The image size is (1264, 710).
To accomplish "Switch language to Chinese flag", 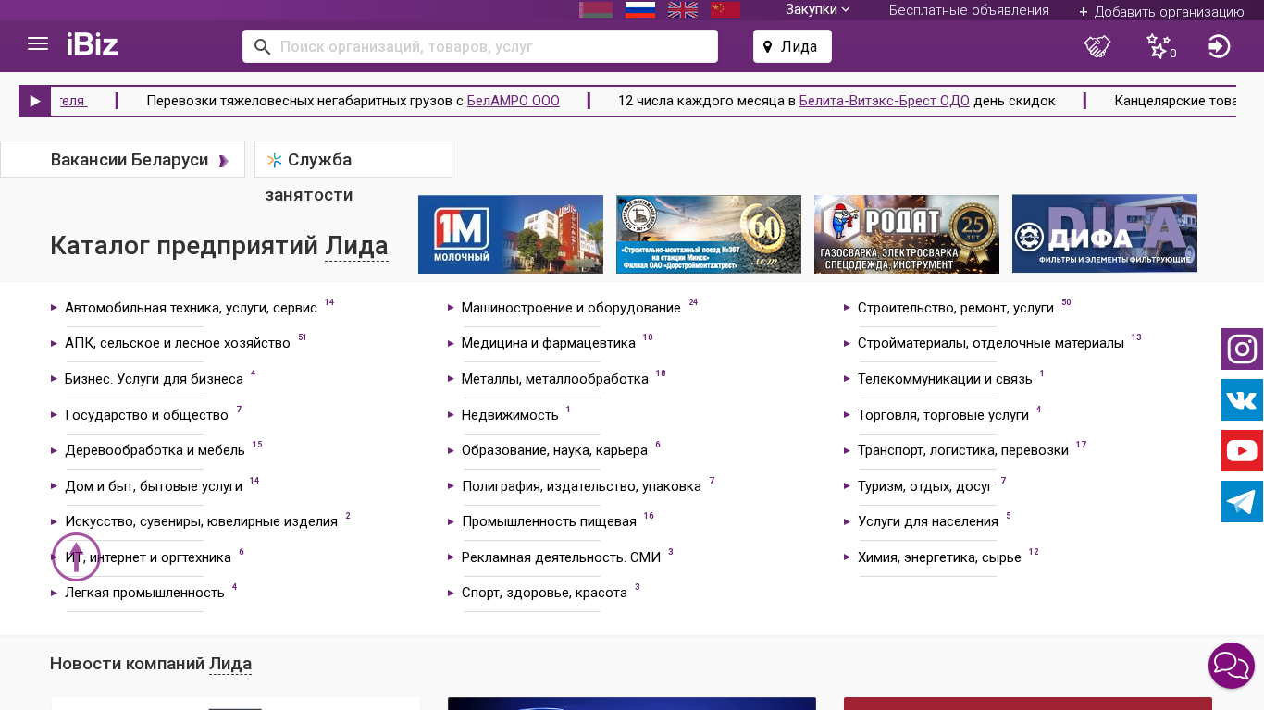I will coord(725,10).
